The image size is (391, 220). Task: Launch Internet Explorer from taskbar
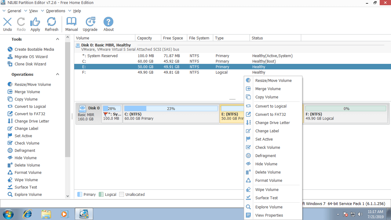pyautogui.click(x=27, y=214)
